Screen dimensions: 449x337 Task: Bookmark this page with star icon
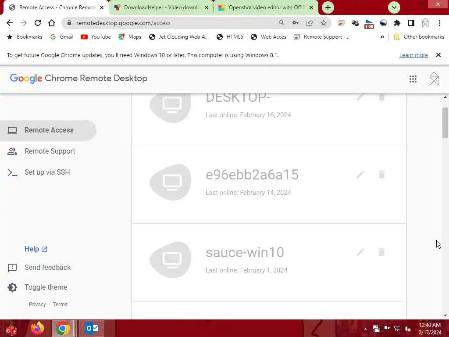(x=324, y=23)
